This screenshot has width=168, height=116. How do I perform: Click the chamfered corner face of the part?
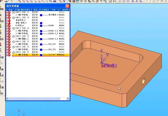124,100
